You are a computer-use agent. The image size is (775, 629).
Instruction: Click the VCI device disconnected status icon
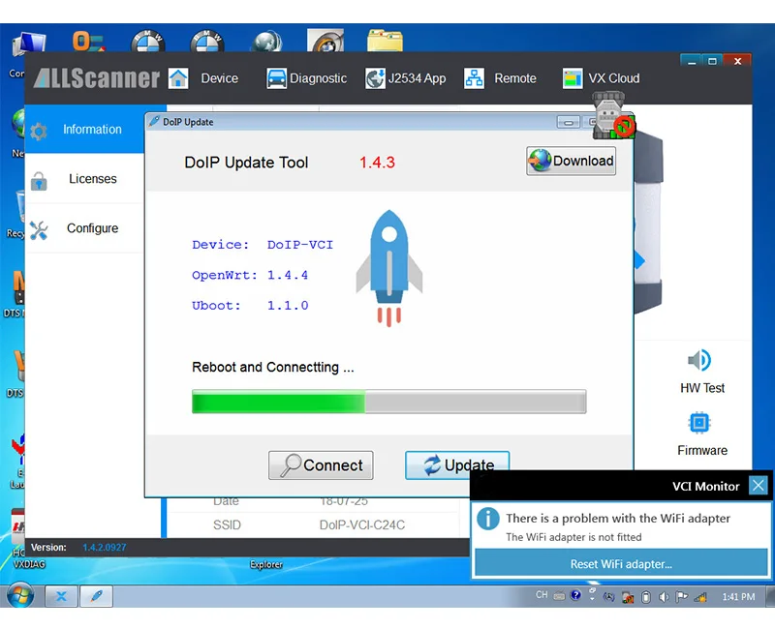click(613, 116)
